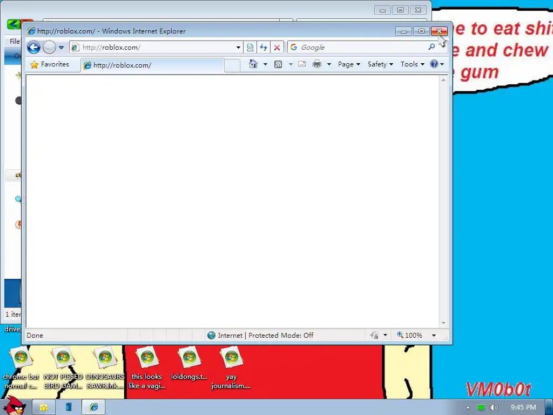Screen dimensions: 553x415
Task: Open the DINOSAURS RAWR.lnk desktop icon
Action: point(105,368)
